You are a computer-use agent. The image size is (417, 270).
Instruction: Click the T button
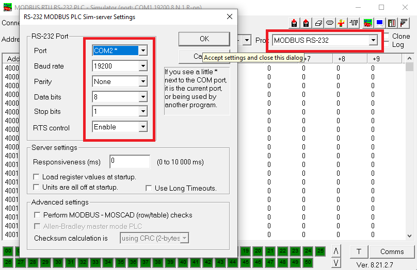359,251
